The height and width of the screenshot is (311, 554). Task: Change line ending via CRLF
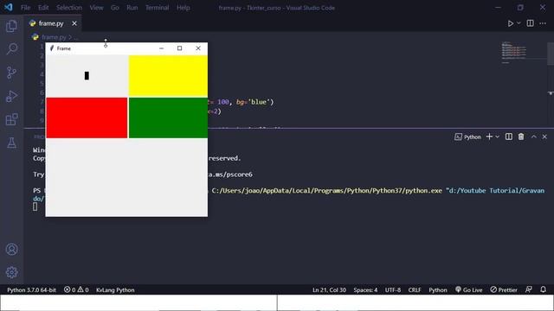coord(415,290)
